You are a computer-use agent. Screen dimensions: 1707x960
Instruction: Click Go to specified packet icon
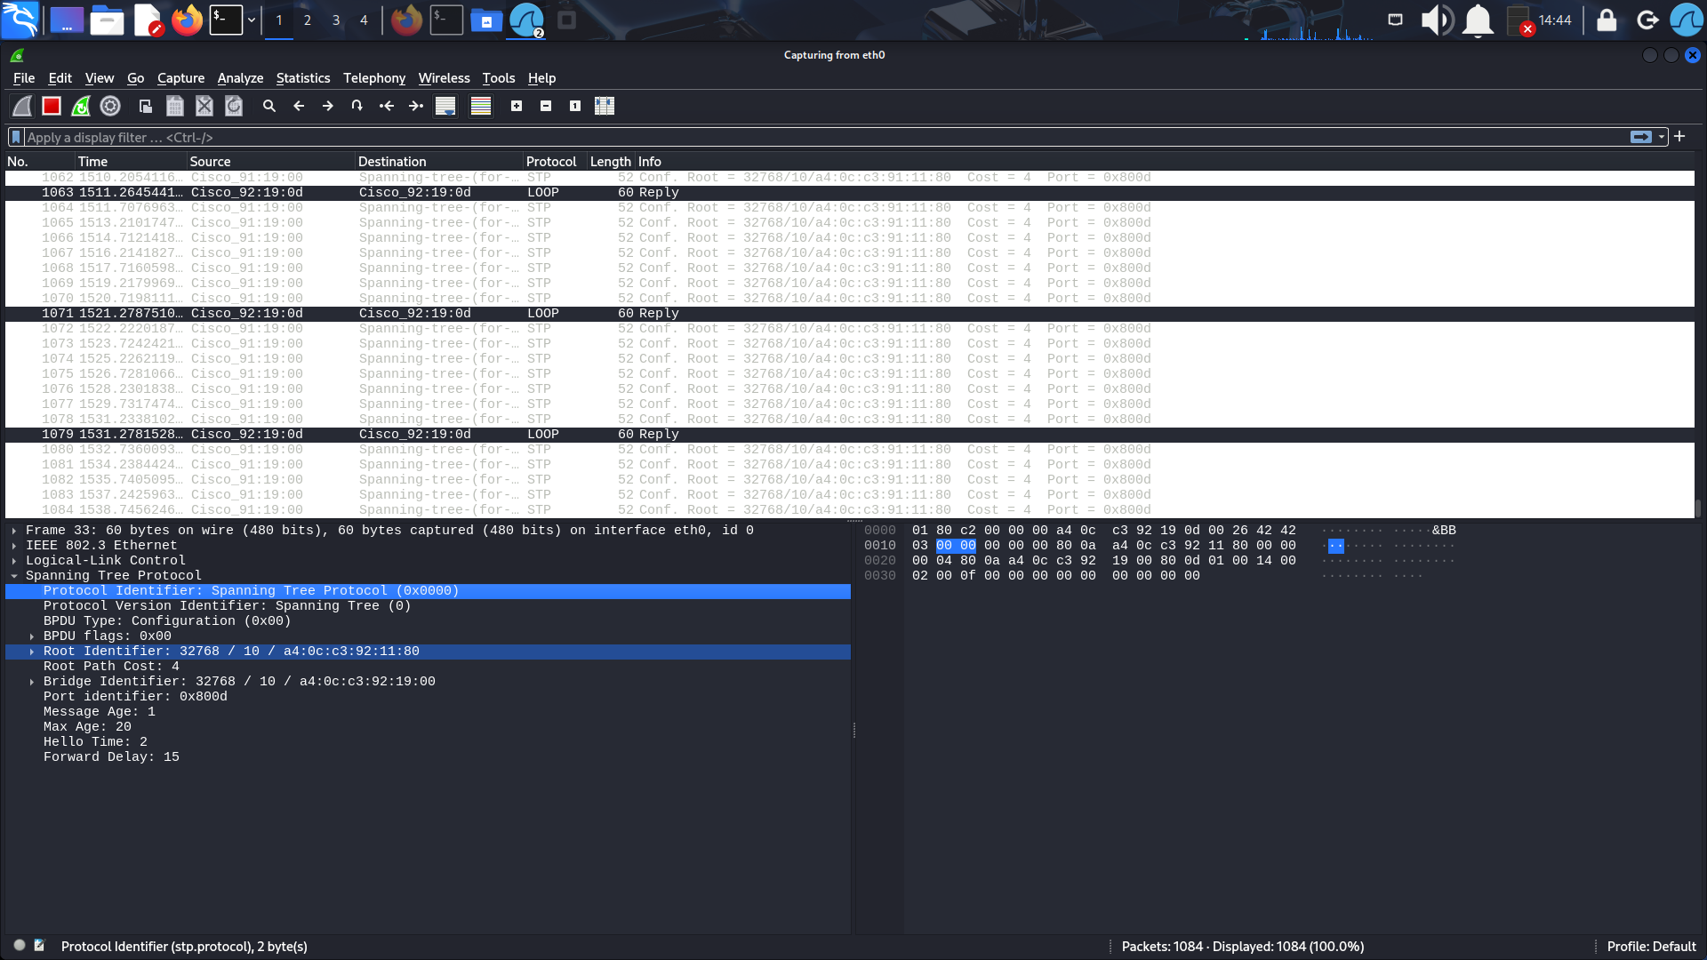tap(357, 106)
